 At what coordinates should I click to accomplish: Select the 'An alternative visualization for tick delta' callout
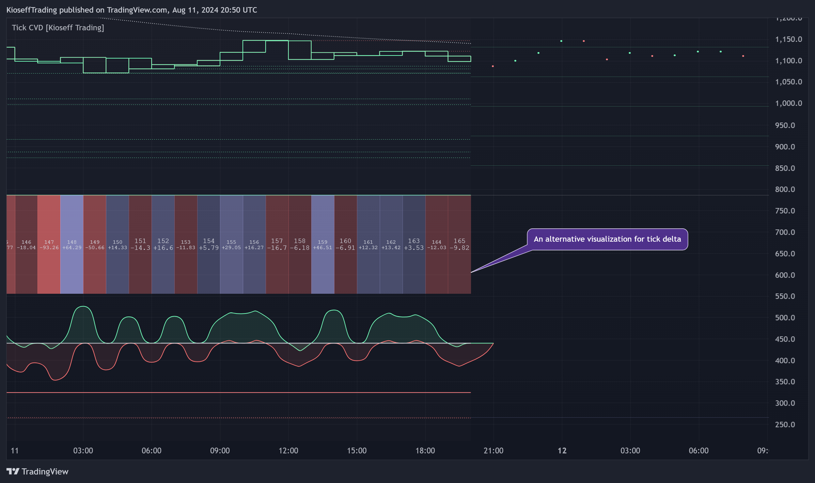(607, 239)
